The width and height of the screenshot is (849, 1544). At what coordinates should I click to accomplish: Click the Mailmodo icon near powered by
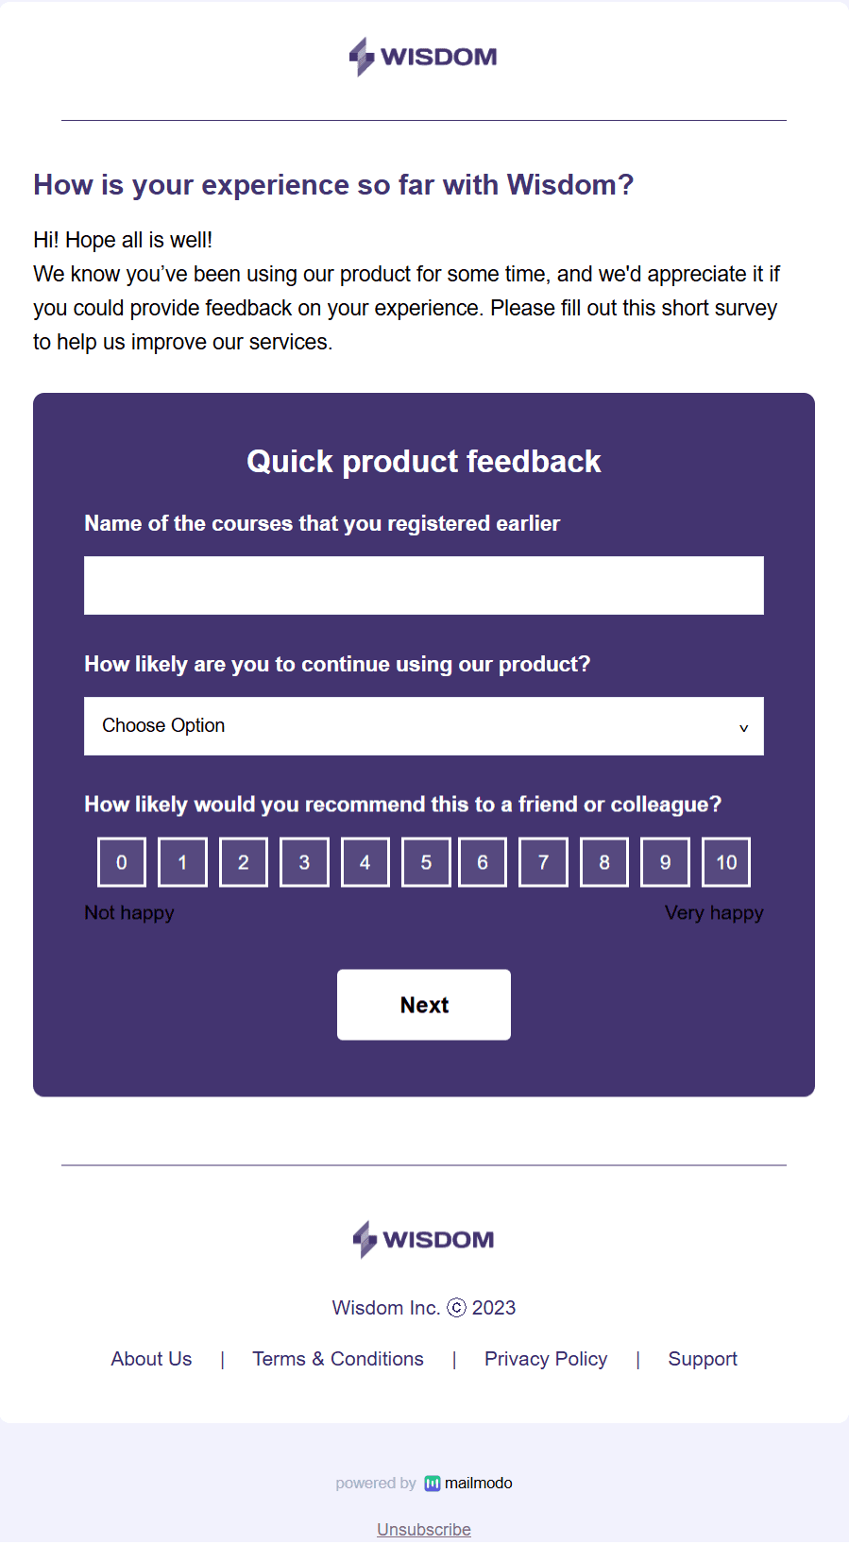coord(433,1483)
